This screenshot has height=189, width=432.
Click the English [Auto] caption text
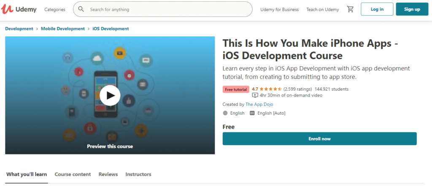pos(271,113)
